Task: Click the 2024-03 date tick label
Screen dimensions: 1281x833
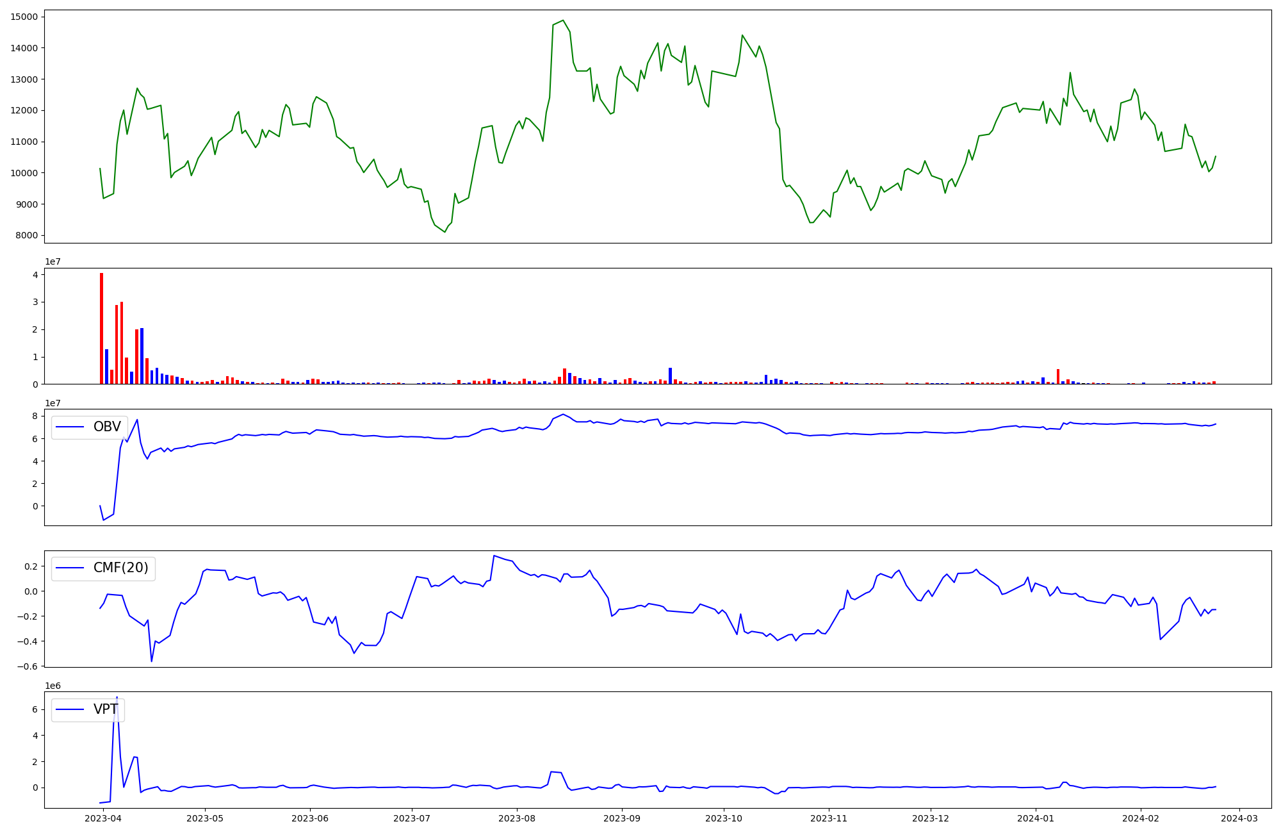Action: (1239, 818)
